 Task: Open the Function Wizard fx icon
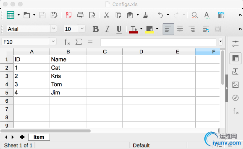(67, 42)
